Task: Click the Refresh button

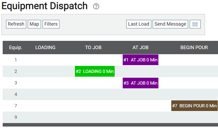Action: [x=16, y=24]
